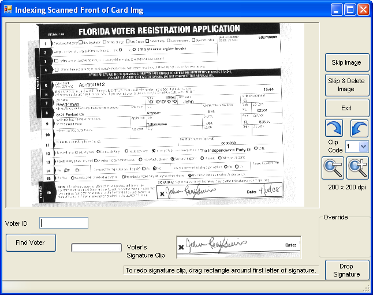The image size is (373, 295).
Task: Click the window resize grip corner
Action: 367,289
